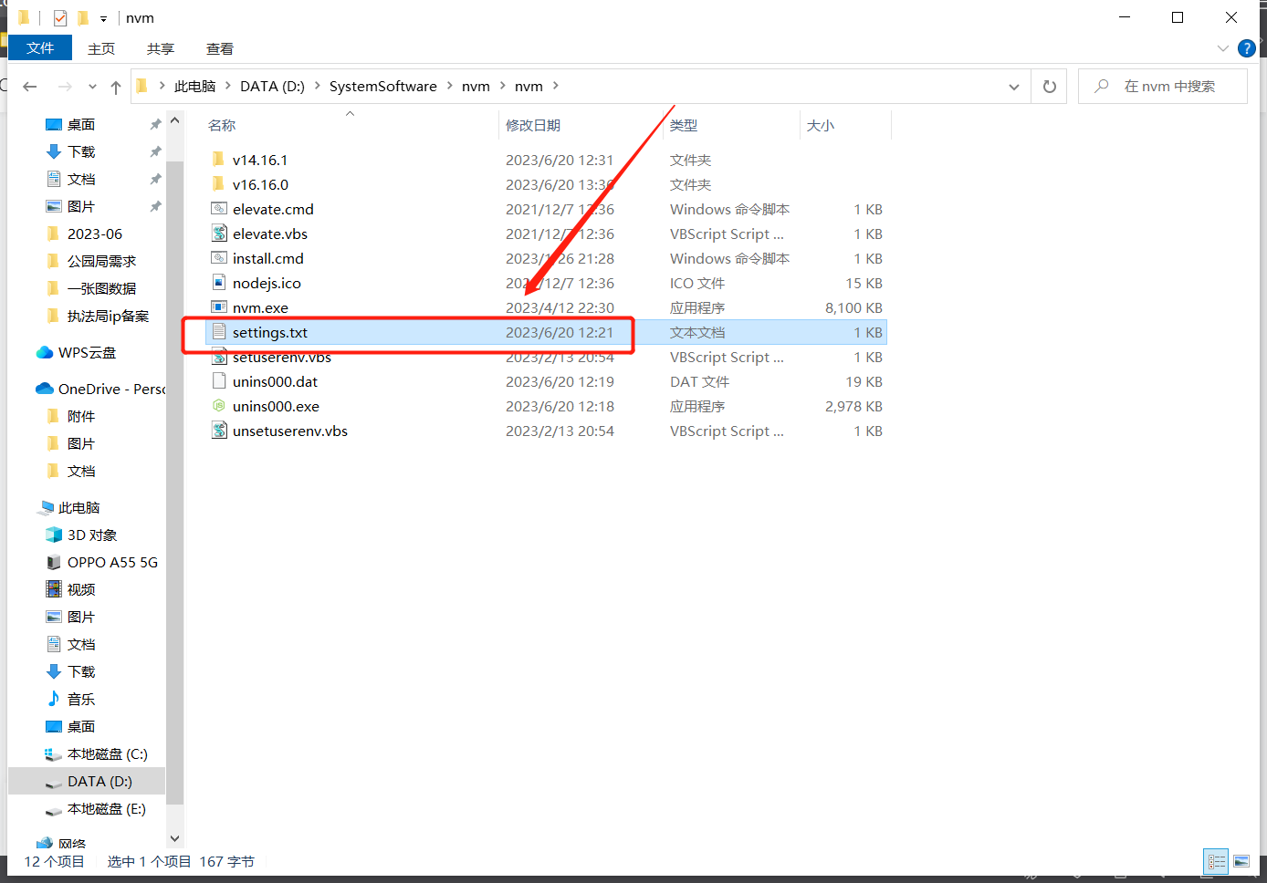1267x883 pixels.
Task: Open 附件 folder under OneDrive
Action: click(81, 417)
